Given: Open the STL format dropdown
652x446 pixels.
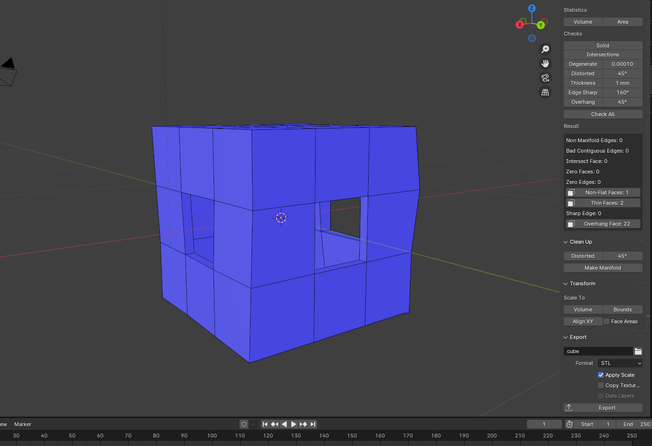Looking at the screenshot, I should (x=621, y=363).
